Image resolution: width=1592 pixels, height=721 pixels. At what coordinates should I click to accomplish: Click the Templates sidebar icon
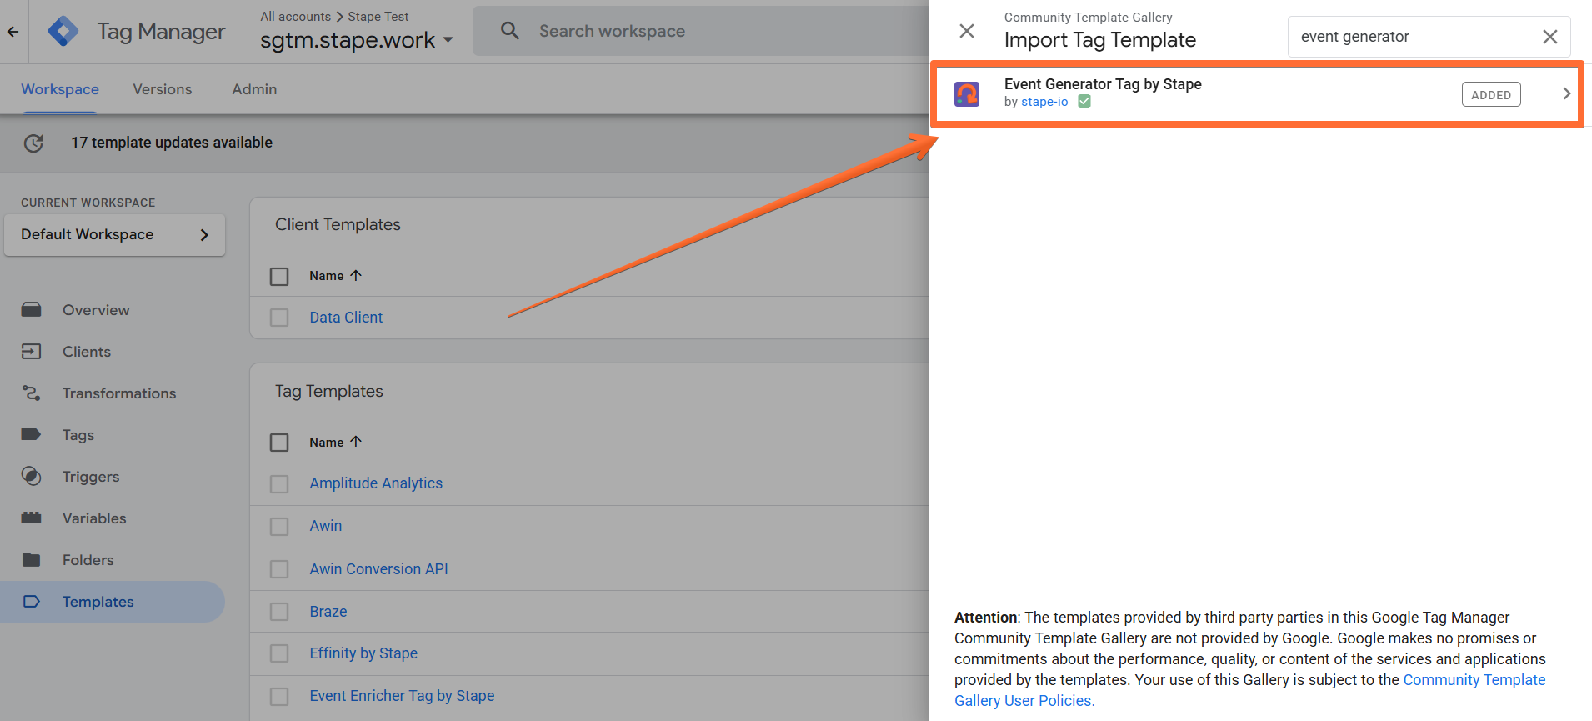32,602
